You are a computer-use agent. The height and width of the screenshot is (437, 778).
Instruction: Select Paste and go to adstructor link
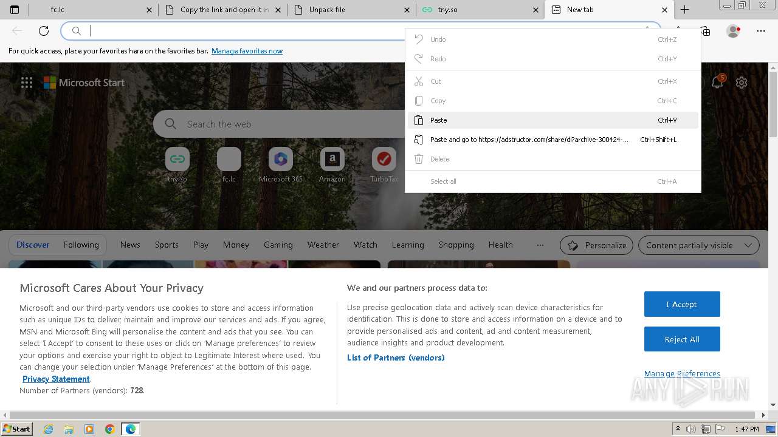click(x=553, y=140)
